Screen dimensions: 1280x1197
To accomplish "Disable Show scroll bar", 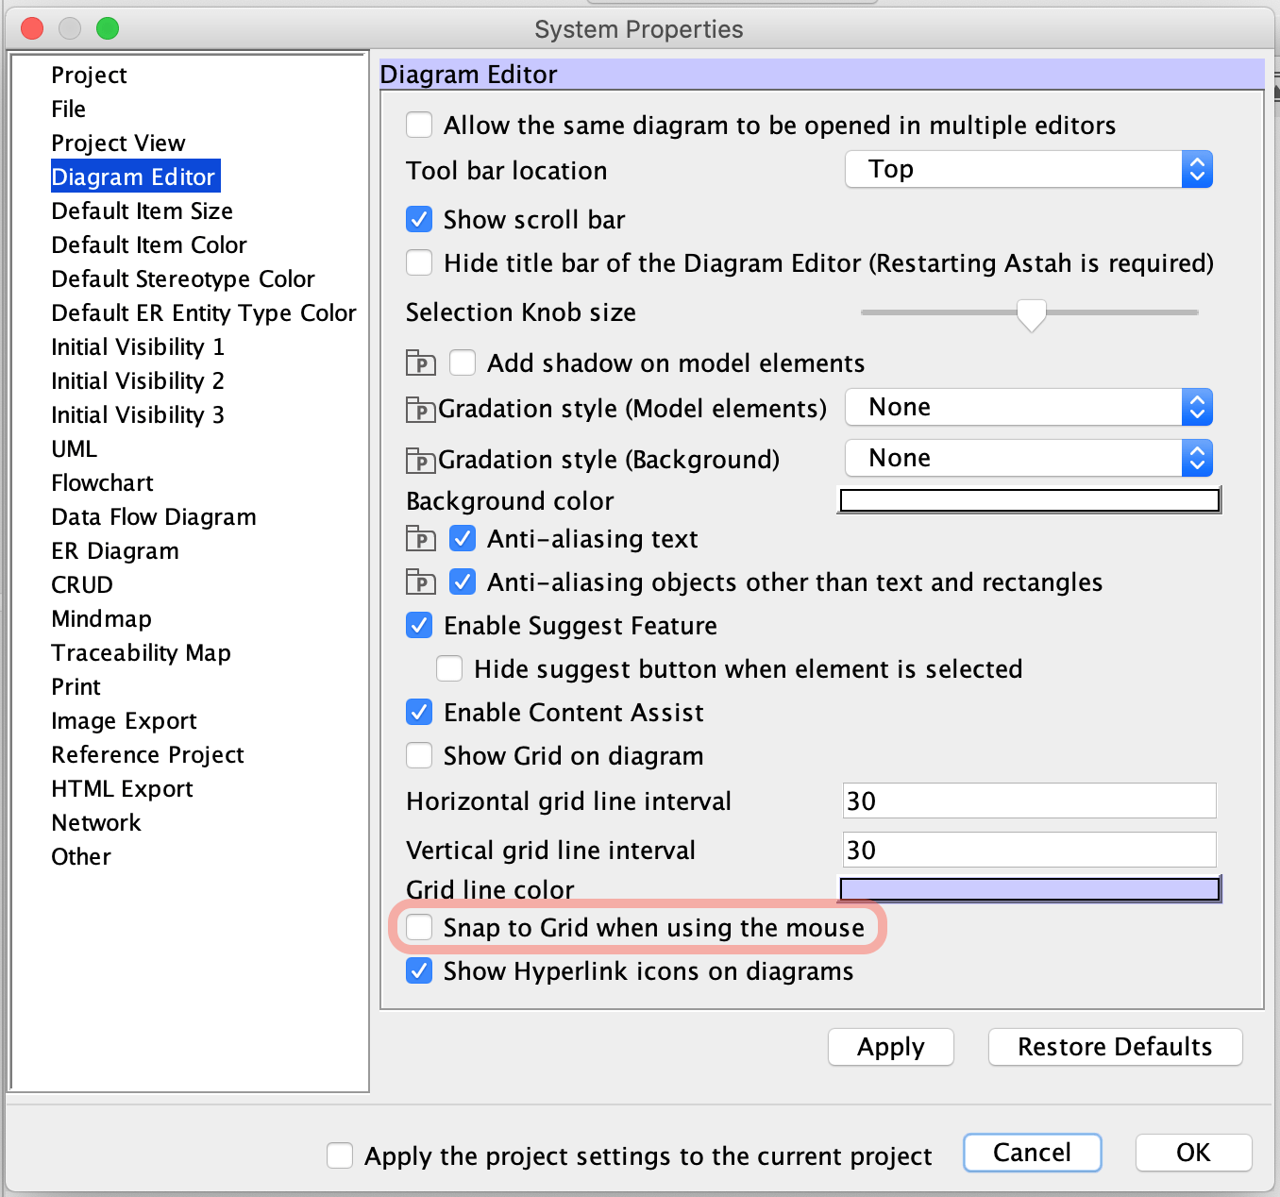I will point(418,219).
